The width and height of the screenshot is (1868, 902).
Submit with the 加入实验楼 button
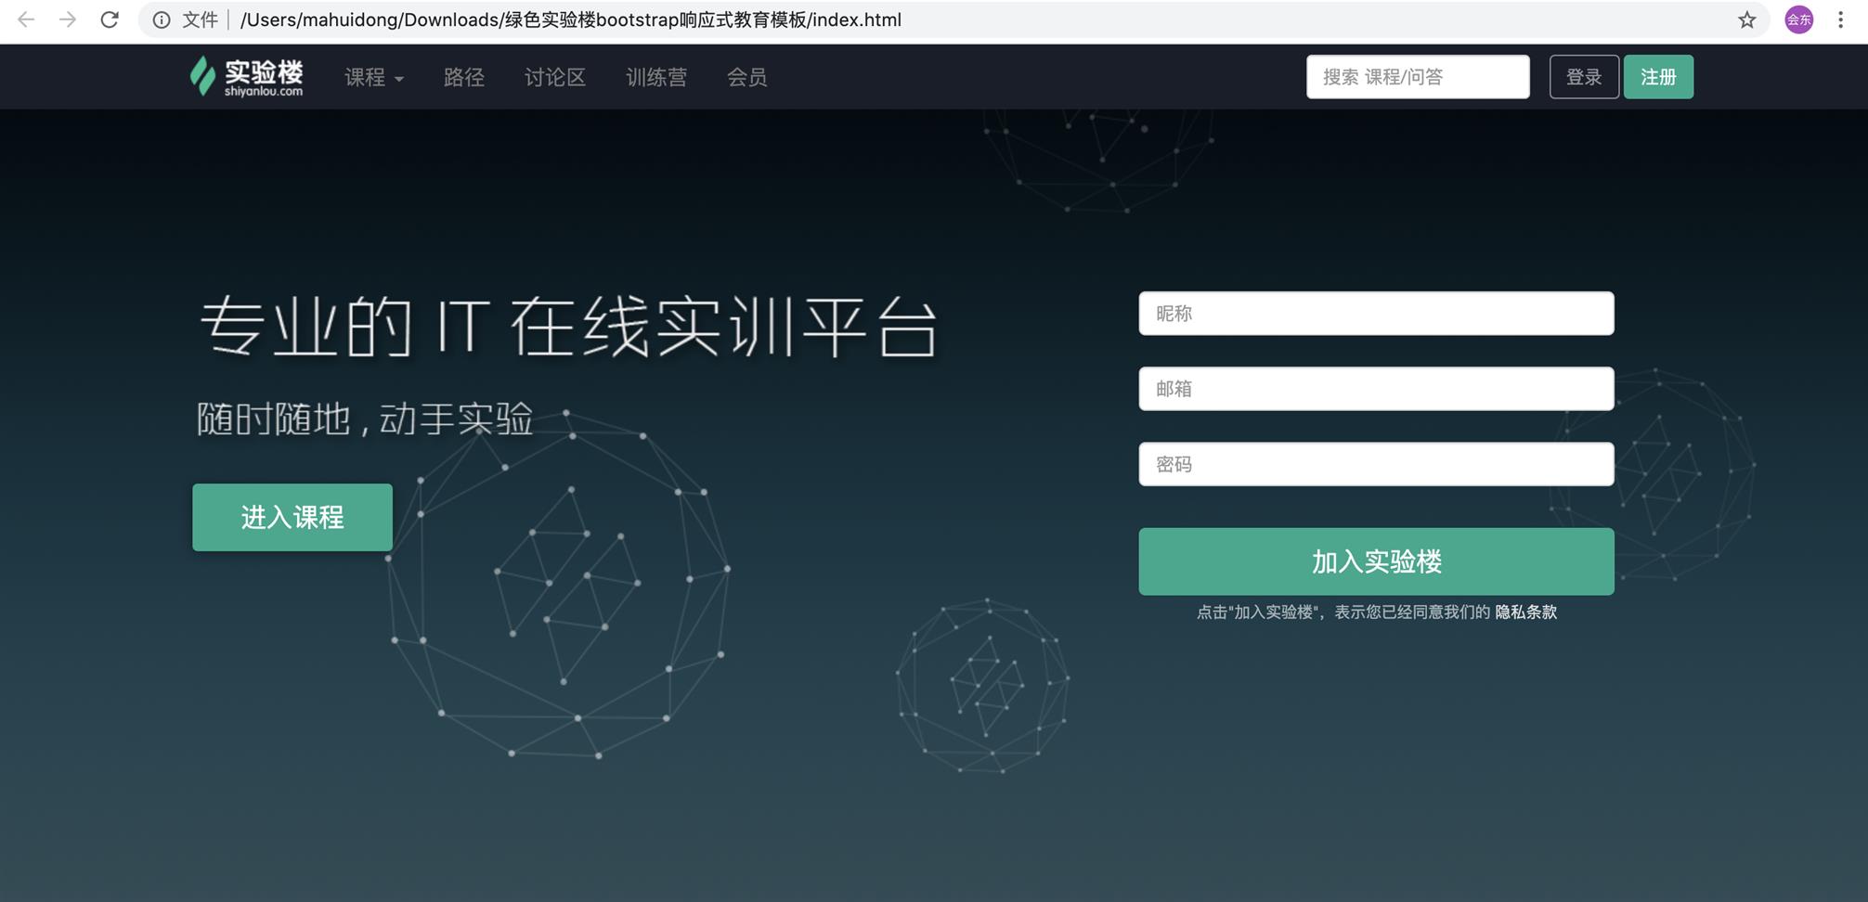[x=1376, y=561]
